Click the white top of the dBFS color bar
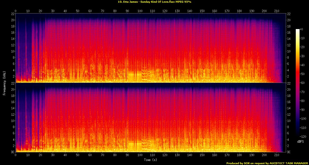 [298, 30]
